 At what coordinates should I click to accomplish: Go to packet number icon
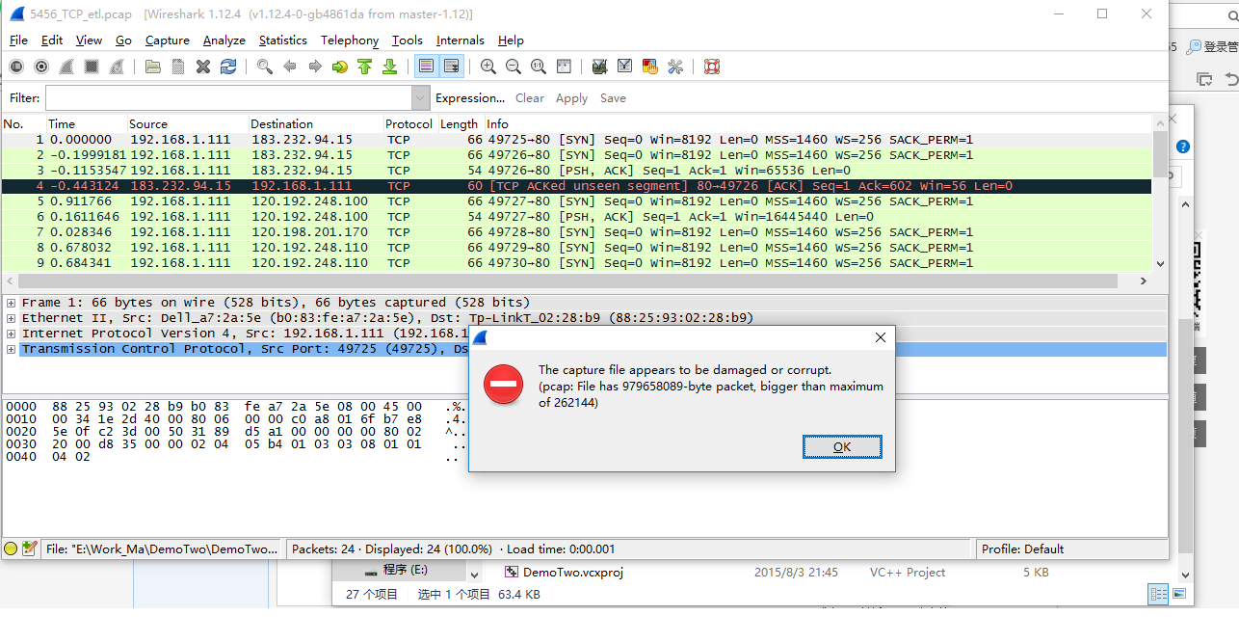coord(340,67)
